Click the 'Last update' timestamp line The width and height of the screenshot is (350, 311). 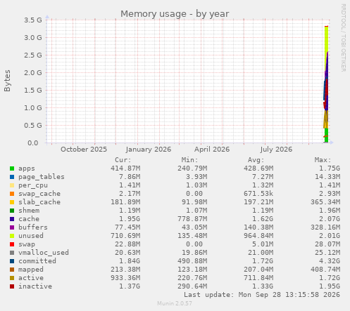(261, 295)
